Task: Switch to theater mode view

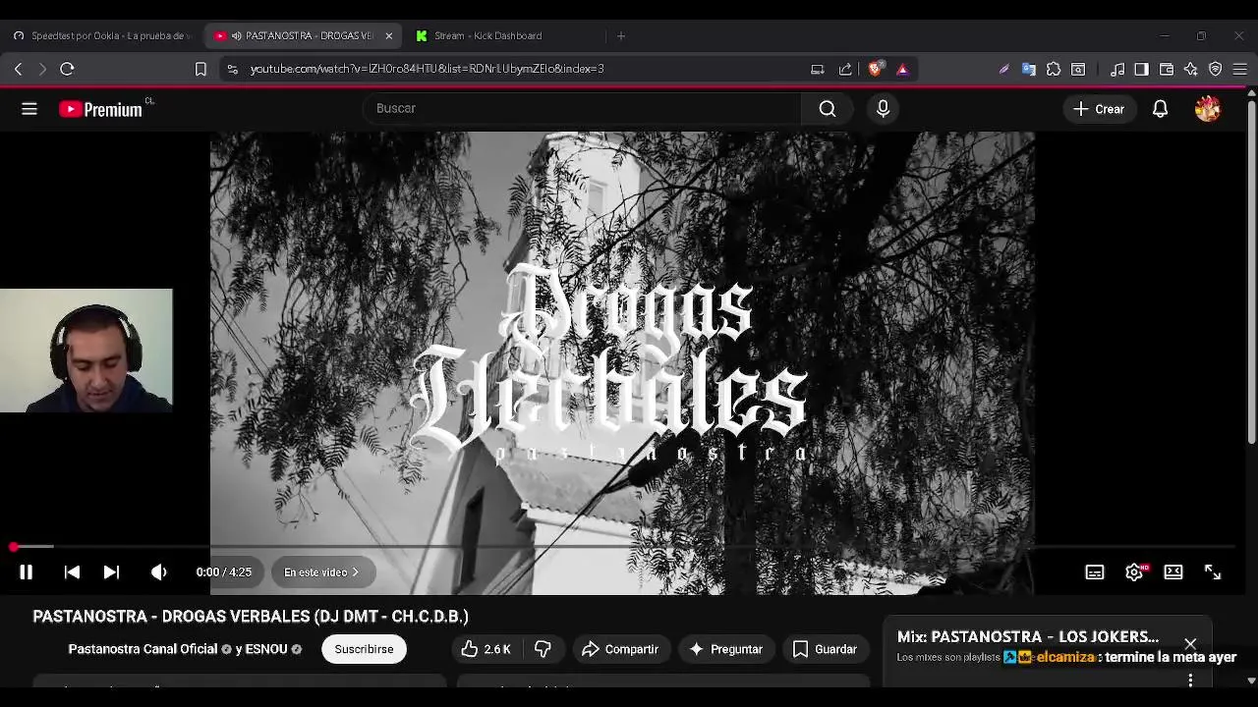Action: [1173, 572]
